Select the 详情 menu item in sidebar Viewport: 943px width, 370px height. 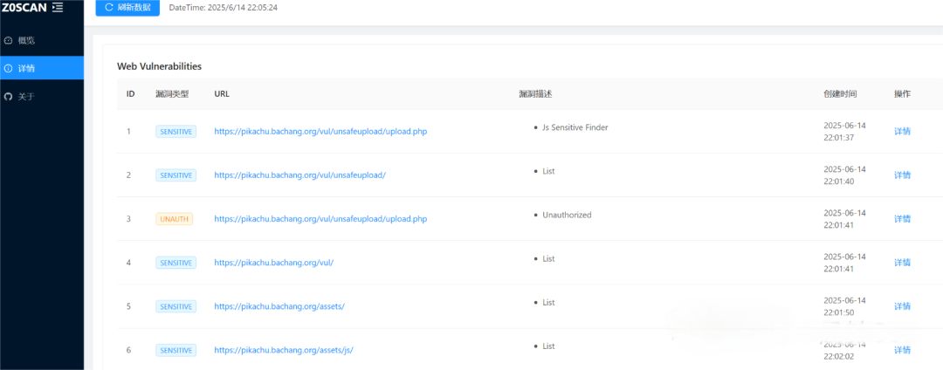click(42, 68)
